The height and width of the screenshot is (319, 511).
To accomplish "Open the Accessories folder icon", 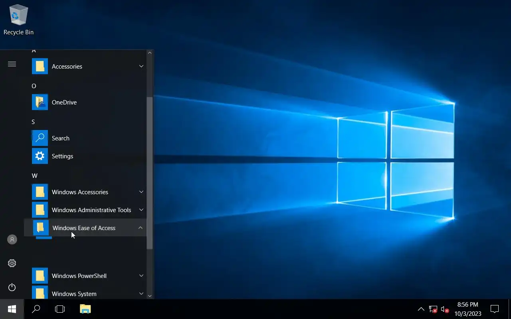I will click(x=40, y=66).
